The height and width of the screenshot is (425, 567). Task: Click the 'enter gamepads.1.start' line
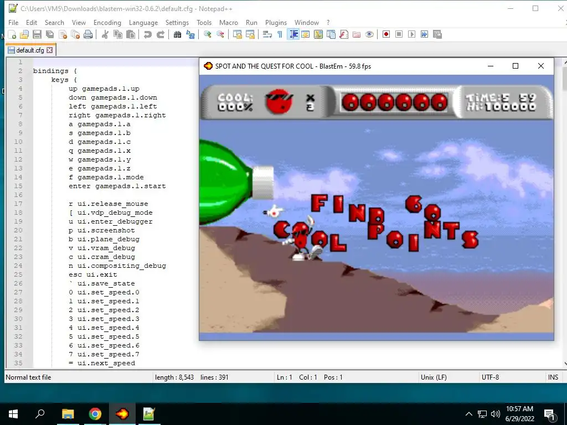117,186
